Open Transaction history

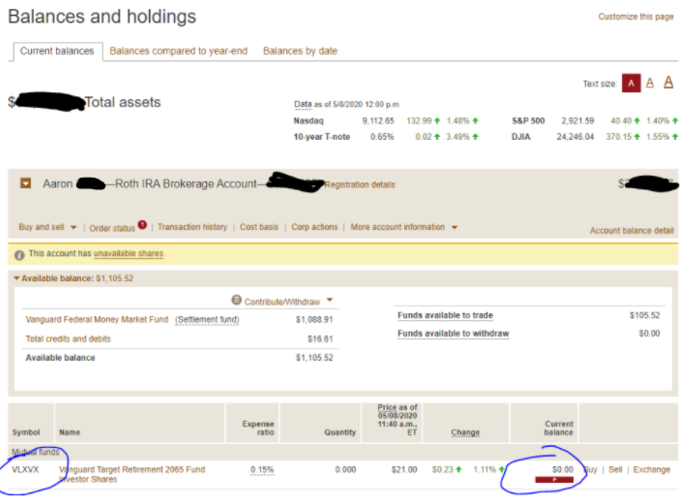pos(192,228)
